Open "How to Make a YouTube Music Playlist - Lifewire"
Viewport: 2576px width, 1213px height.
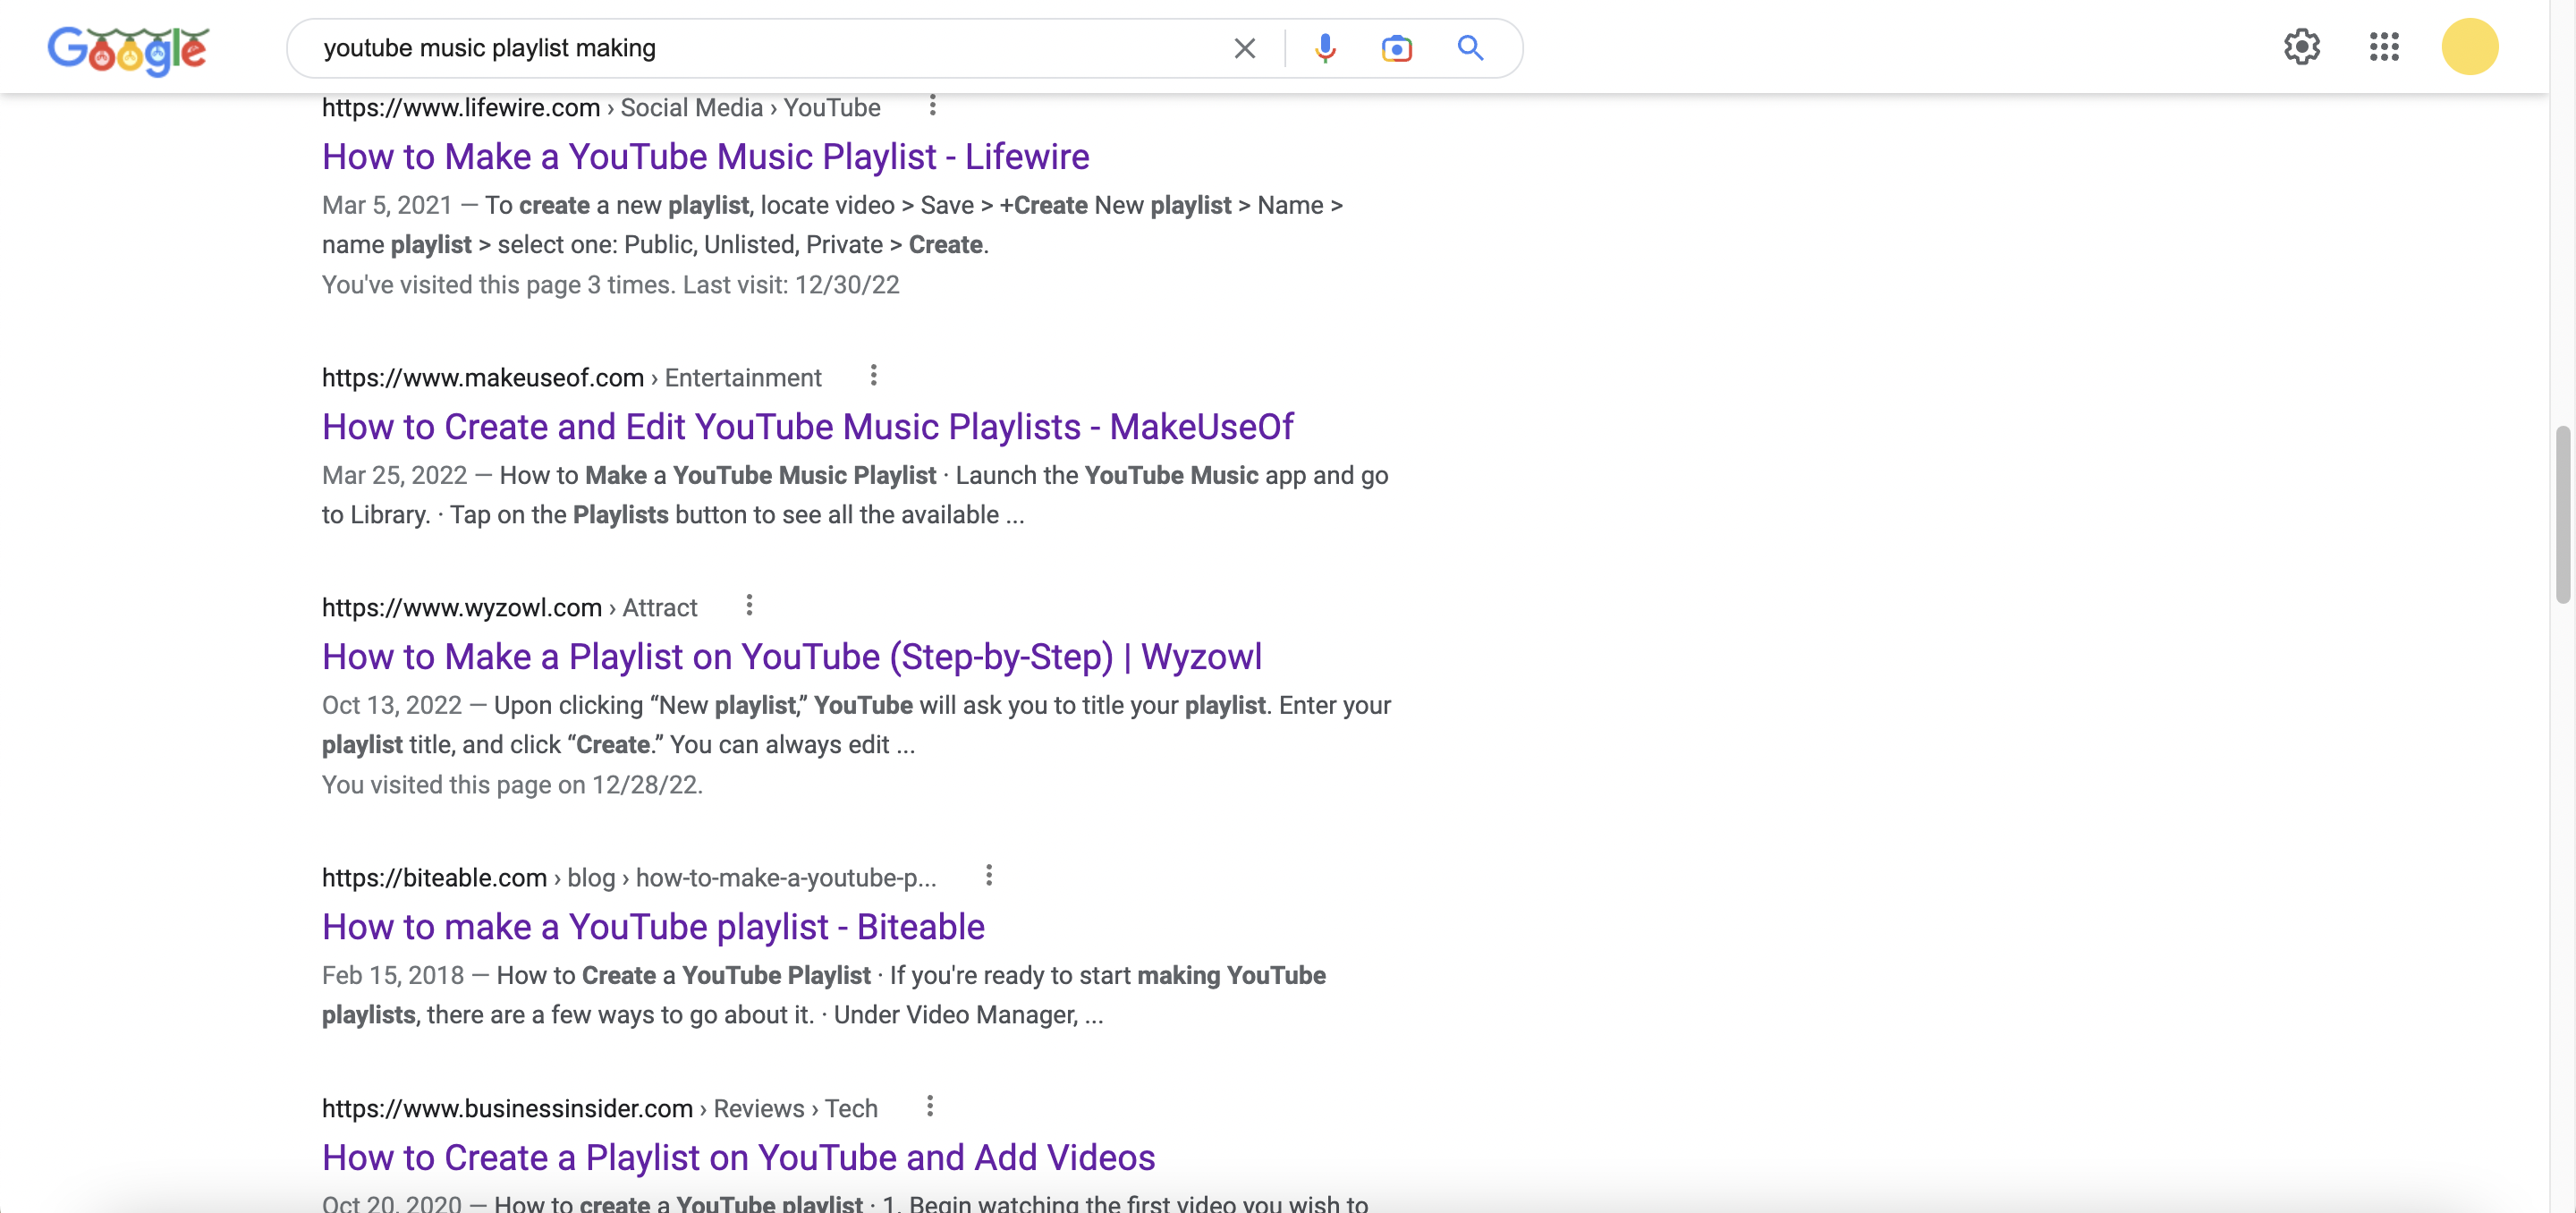pyautogui.click(x=705, y=157)
